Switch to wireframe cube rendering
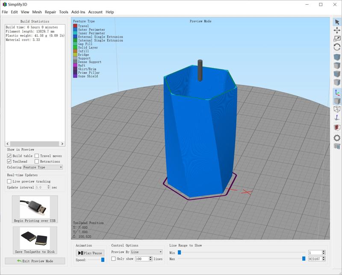 [x=337, y=110]
